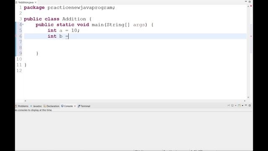
Task: Close the Addition.java editor tab
Action: (x=36, y=3)
